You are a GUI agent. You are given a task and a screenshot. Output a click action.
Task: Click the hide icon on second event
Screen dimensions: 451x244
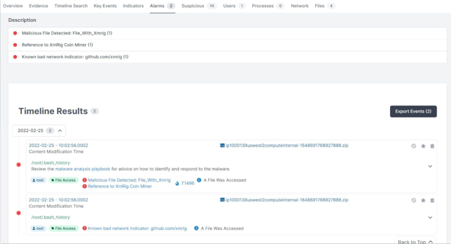pos(413,200)
